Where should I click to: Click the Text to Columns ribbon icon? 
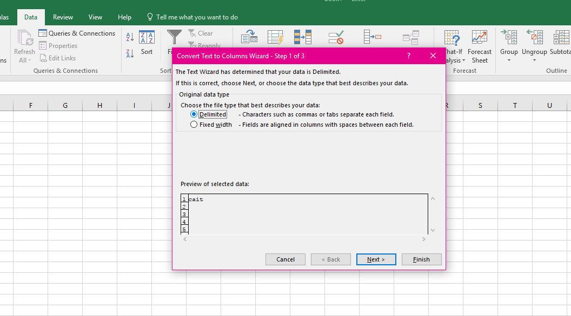click(249, 37)
